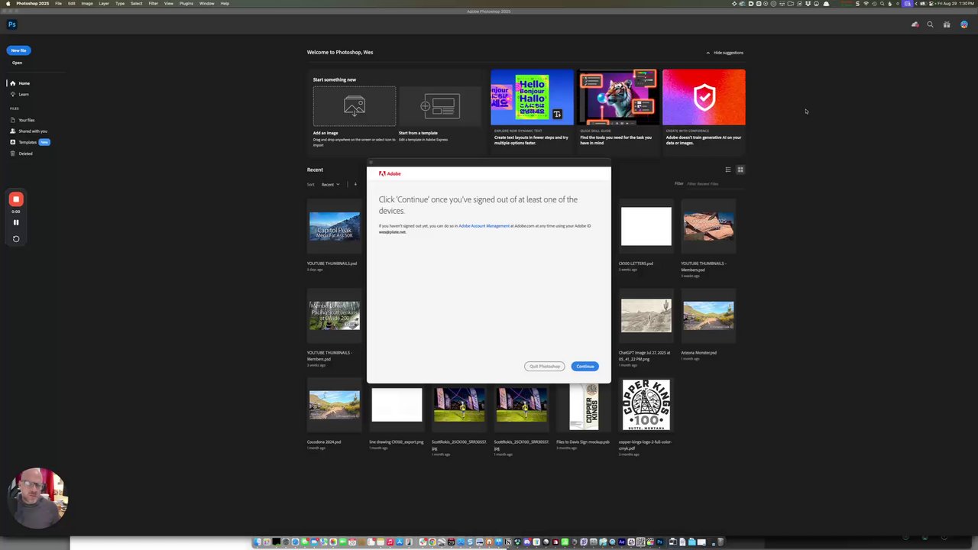
Task: Click the Continue button in dialog
Action: tap(585, 367)
